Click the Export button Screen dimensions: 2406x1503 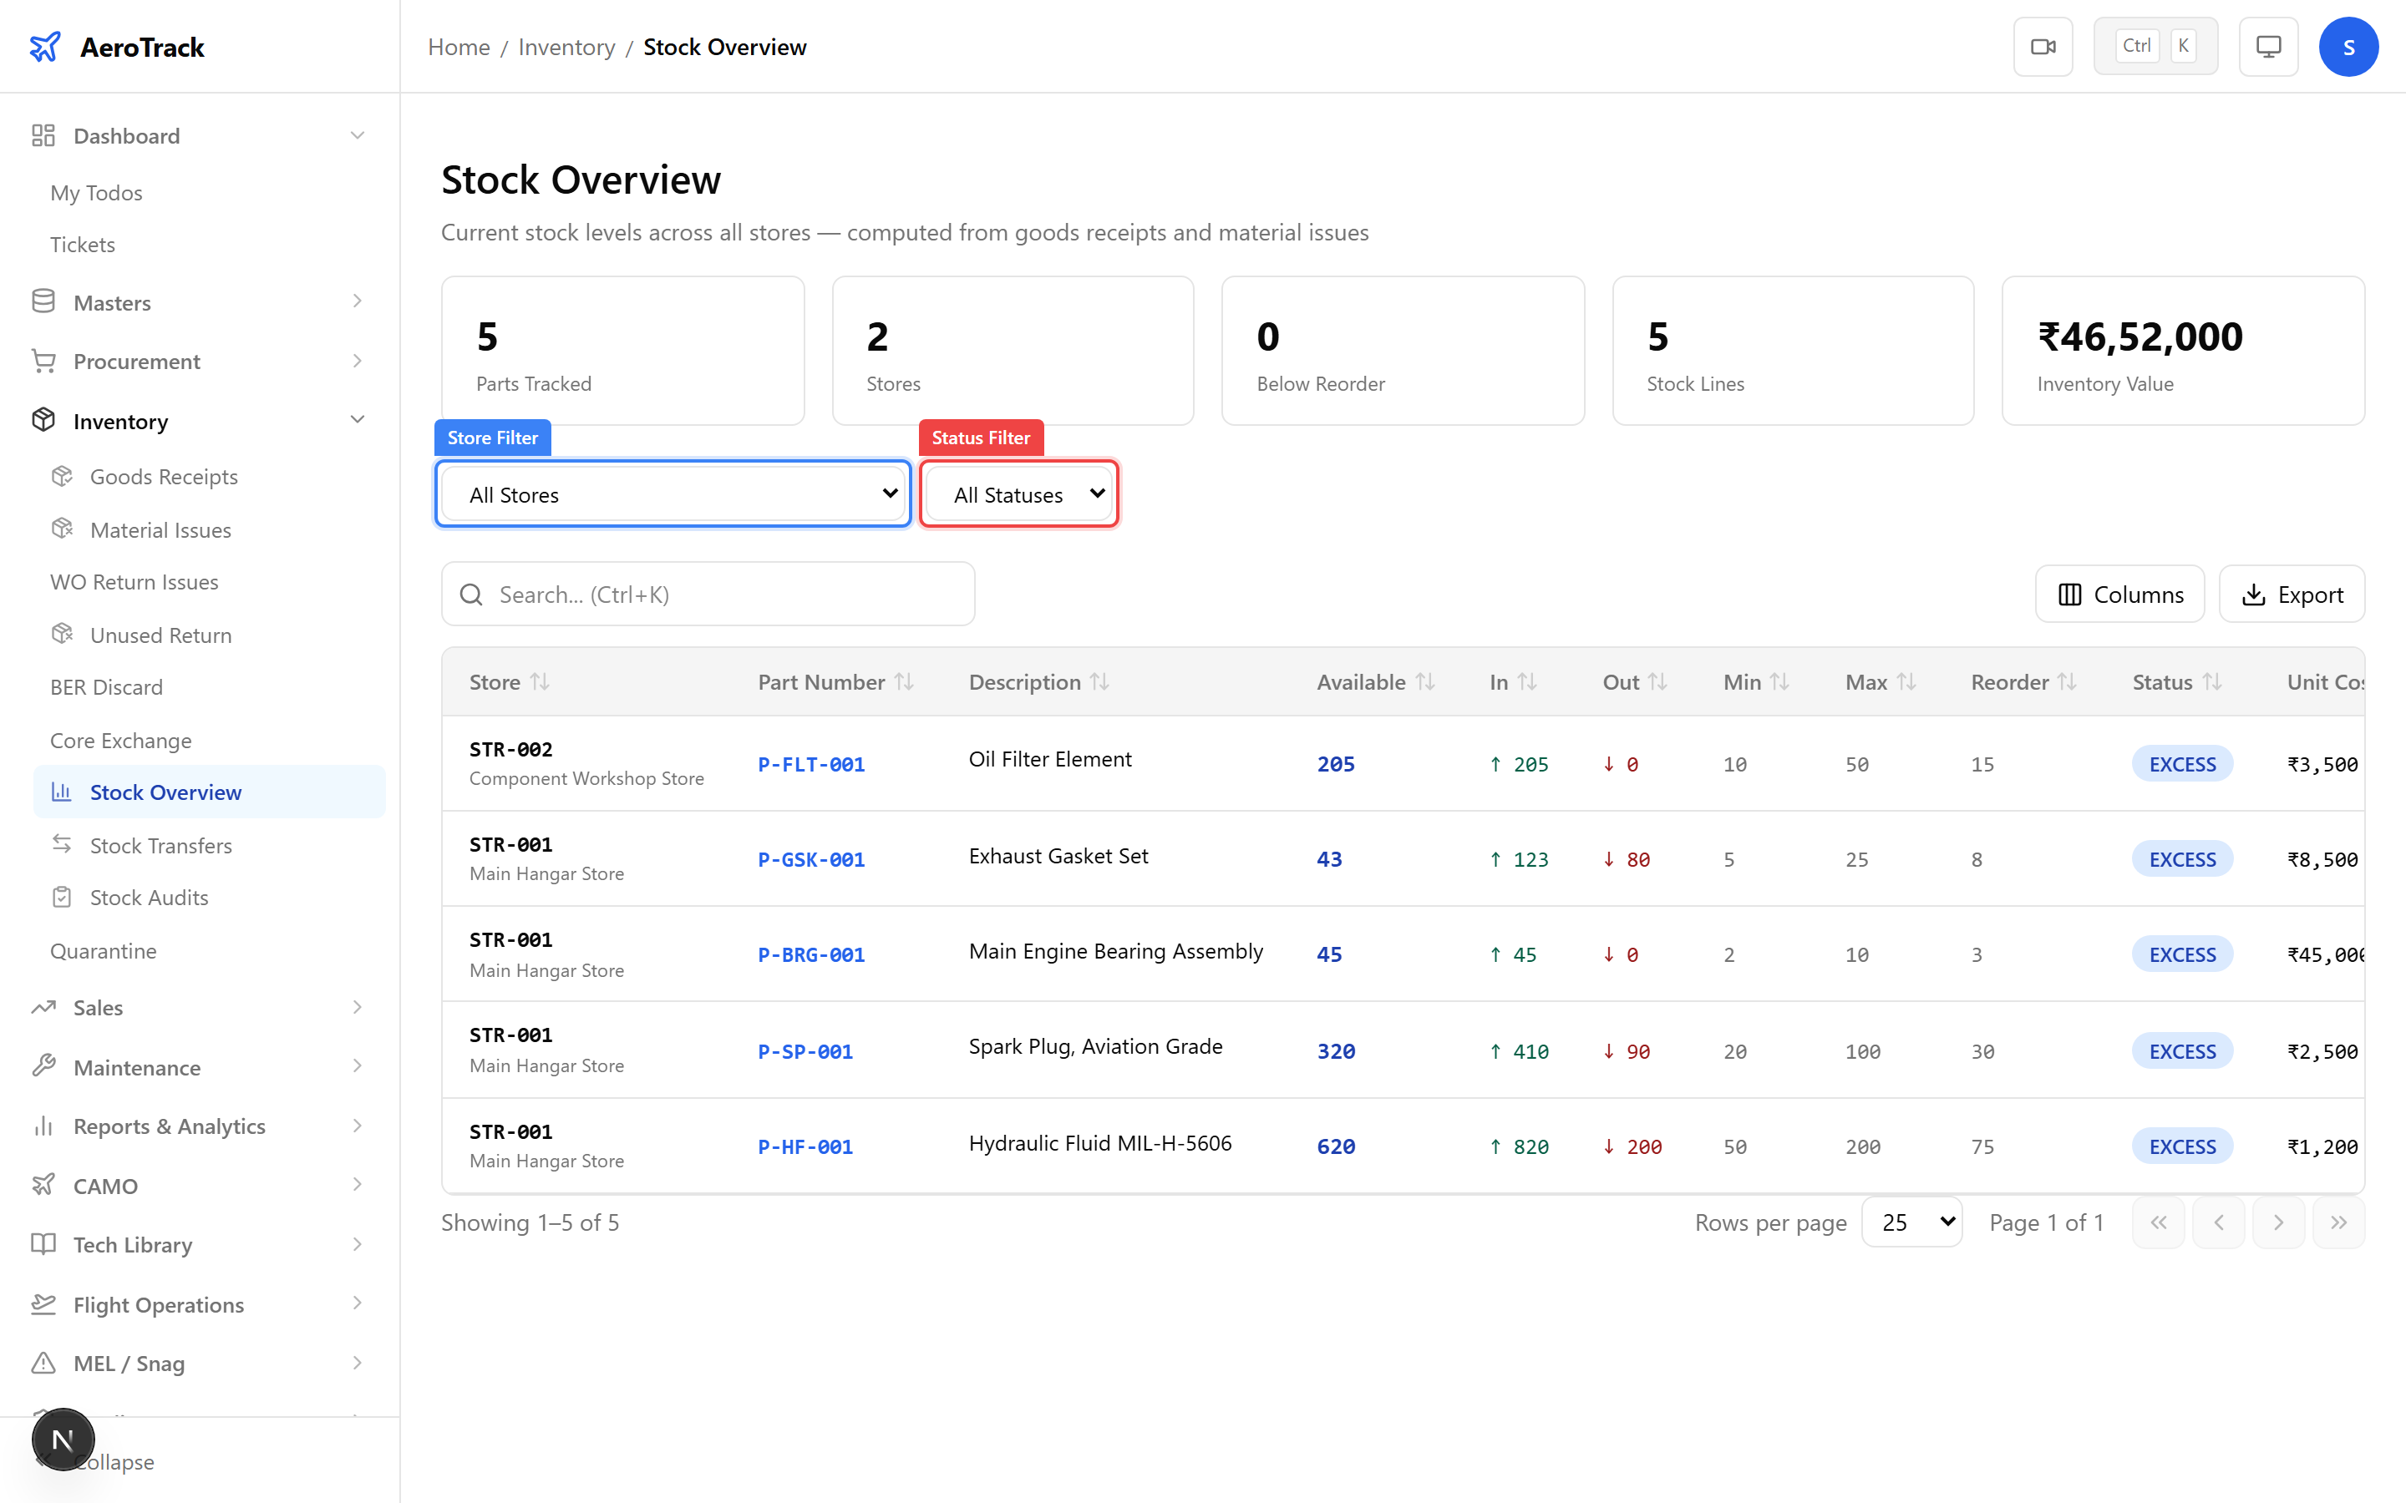pyautogui.click(x=2292, y=594)
